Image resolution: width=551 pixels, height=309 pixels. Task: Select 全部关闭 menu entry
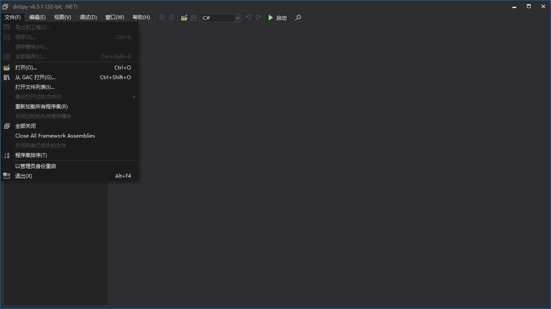click(x=70, y=126)
